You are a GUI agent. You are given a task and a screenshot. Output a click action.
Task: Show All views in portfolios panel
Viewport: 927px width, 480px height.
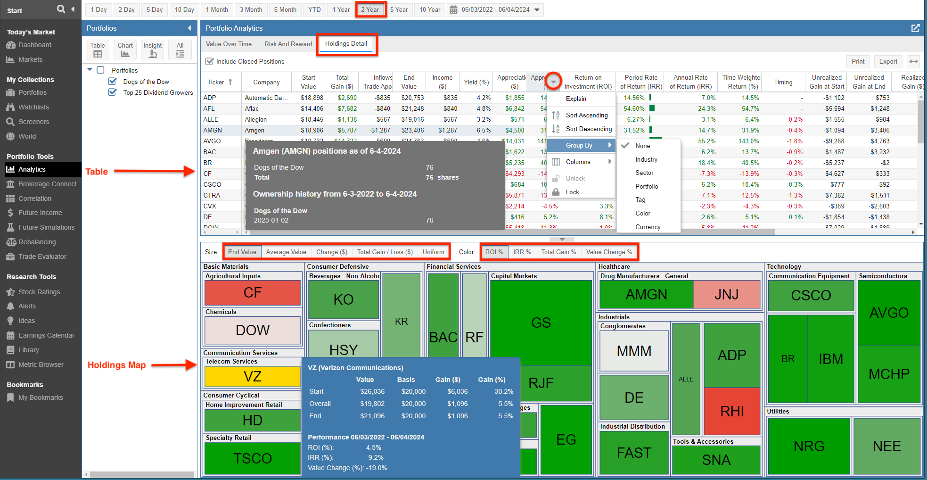point(180,50)
